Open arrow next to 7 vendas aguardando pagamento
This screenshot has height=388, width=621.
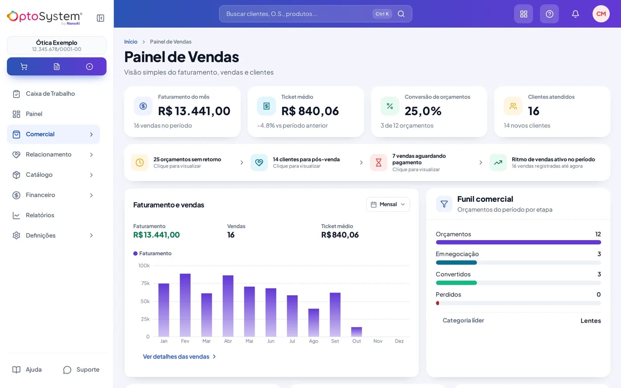[480, 163]
